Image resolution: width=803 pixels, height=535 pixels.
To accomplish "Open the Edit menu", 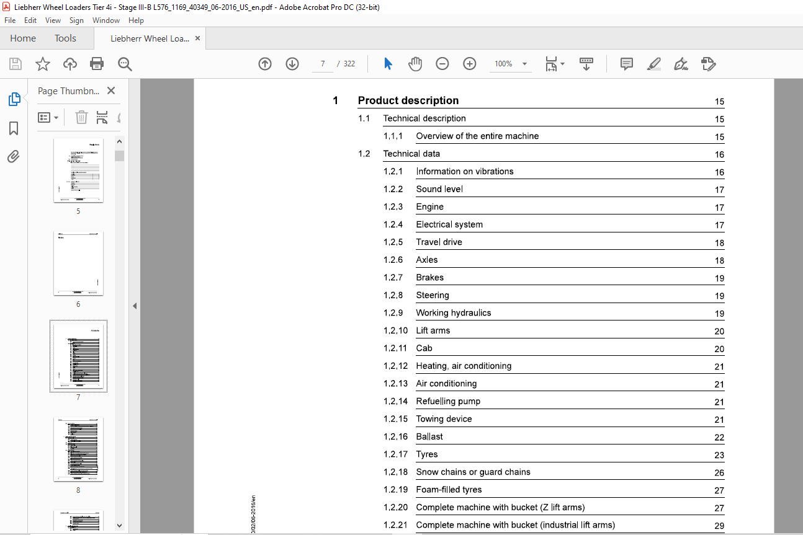I will tap(30, 20).
